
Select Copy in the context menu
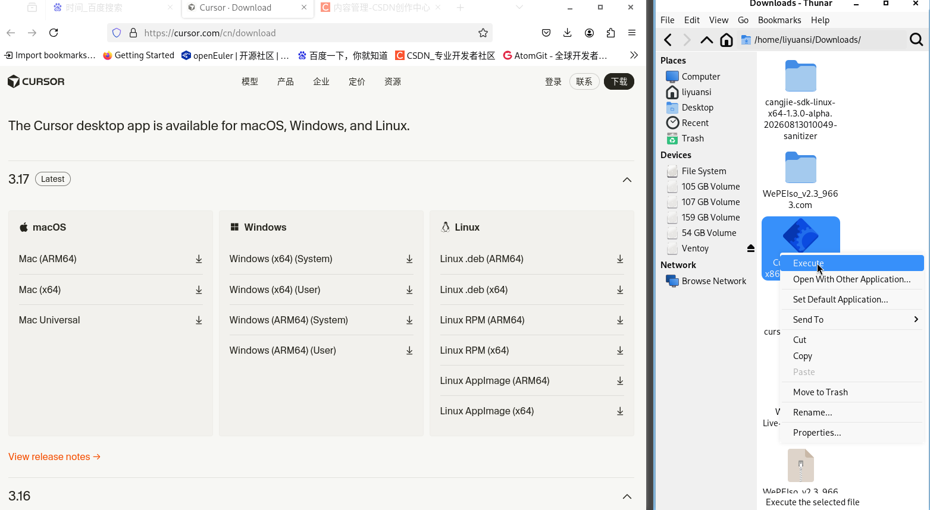[x=852, y=356]
